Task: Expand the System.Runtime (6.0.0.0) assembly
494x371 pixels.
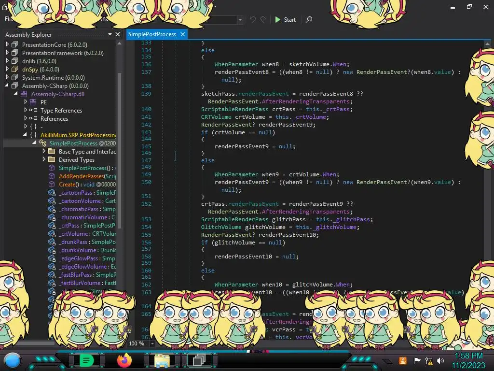Action: click(7, 77)
